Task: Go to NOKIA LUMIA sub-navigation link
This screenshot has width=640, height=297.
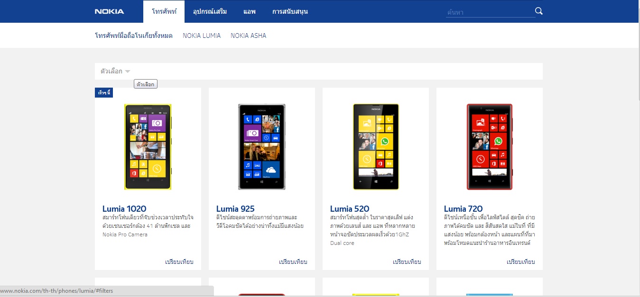Action: (x=202, y=36)
